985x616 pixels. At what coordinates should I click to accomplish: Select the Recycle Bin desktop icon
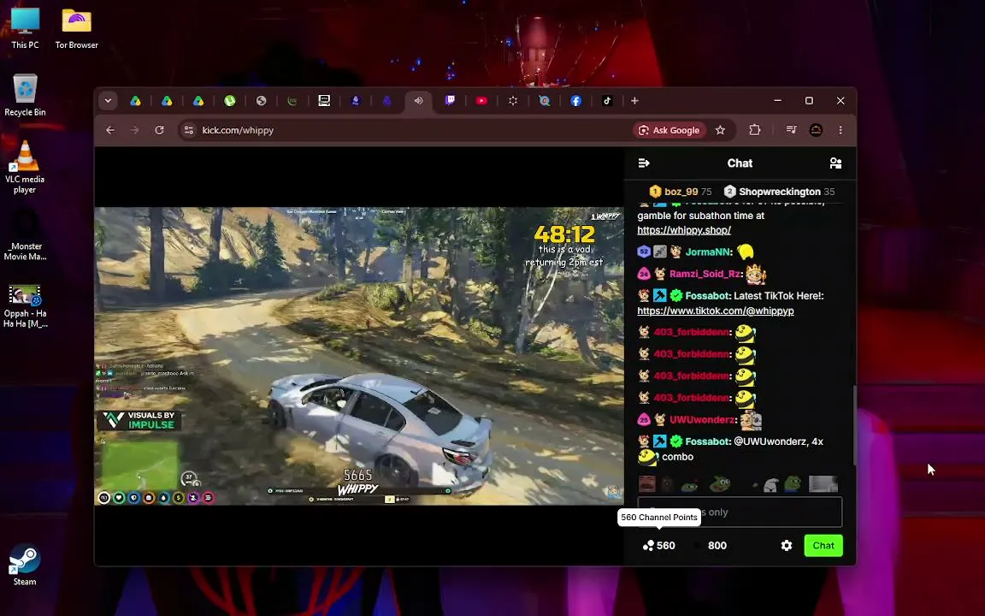[x=25, y=96]
